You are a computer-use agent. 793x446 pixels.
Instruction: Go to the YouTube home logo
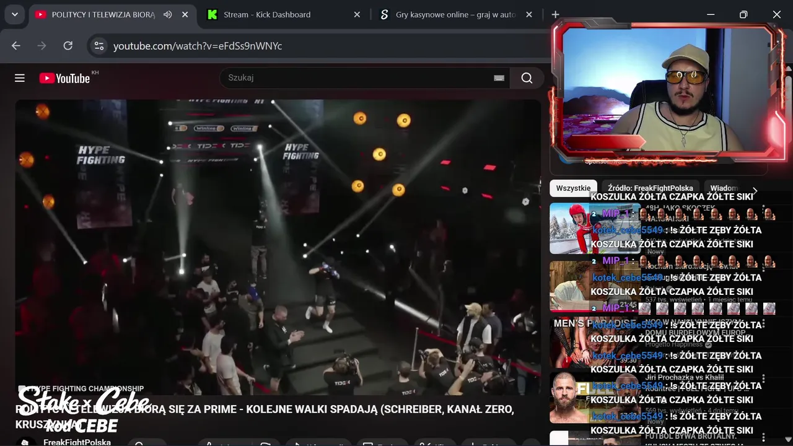64,78
